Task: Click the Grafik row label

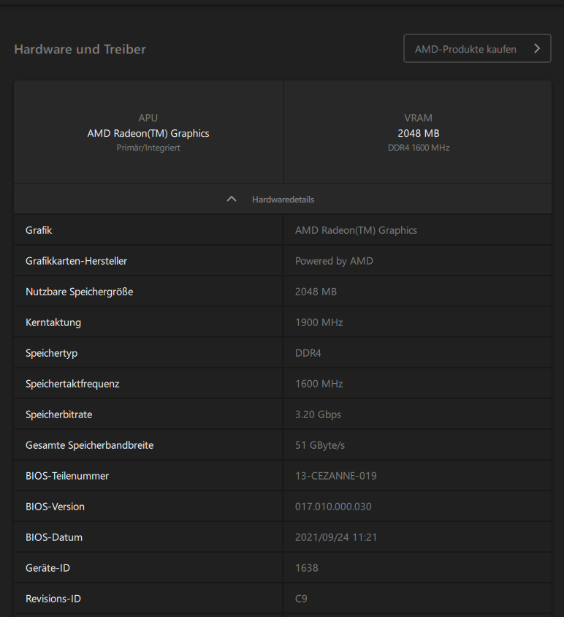Action: pos(39,230)
